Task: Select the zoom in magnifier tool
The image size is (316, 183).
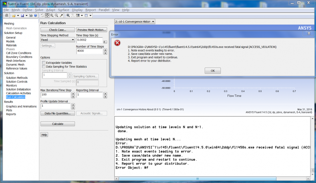Action: (x=52, y=15)
